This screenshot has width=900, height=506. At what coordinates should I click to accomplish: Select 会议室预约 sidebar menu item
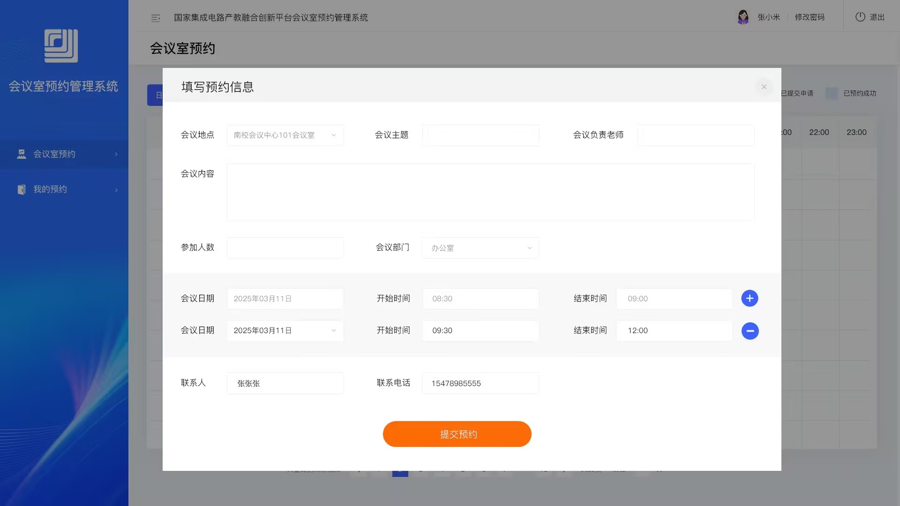54,154
